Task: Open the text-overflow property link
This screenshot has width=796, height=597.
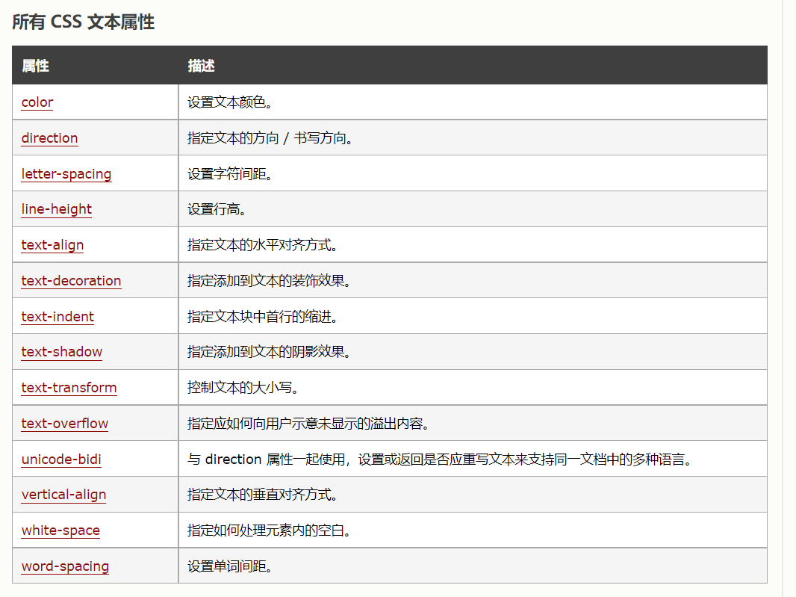Action: click(x=65, y=424)
